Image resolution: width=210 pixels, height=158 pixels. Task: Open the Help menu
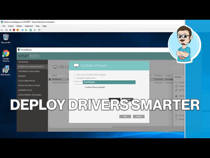tap(45, 26)
